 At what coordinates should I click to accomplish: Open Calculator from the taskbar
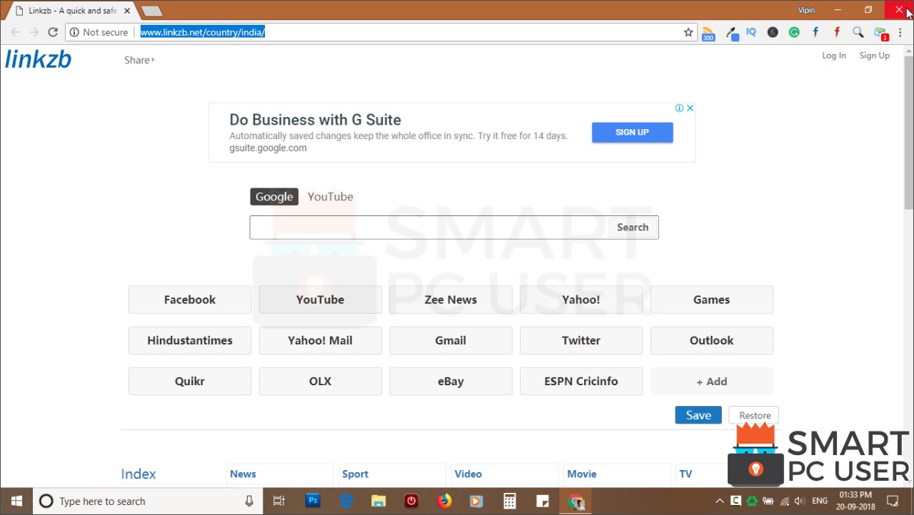pos(510,501)
